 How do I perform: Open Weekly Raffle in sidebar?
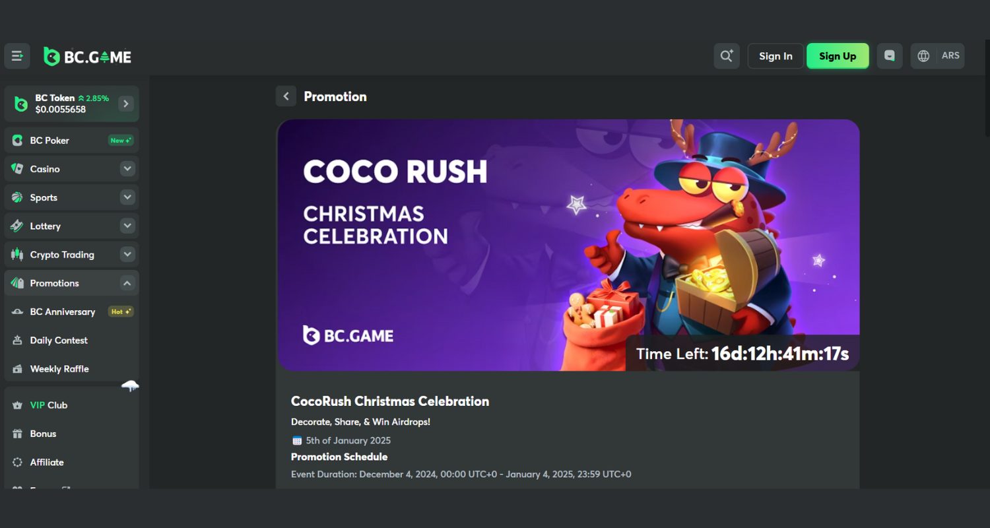(x=59, y=369)
